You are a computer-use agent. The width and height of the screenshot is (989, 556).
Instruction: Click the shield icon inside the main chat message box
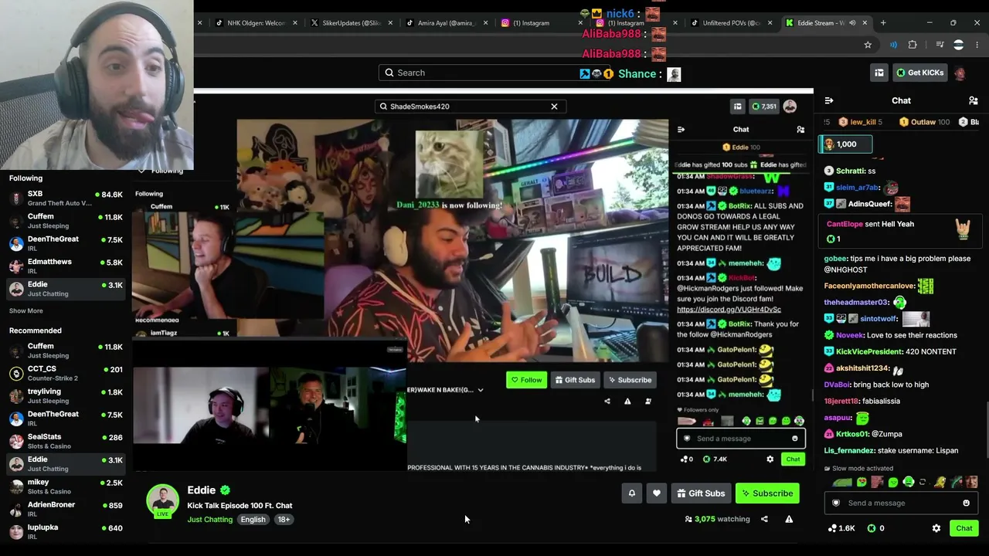coord(835,503)
